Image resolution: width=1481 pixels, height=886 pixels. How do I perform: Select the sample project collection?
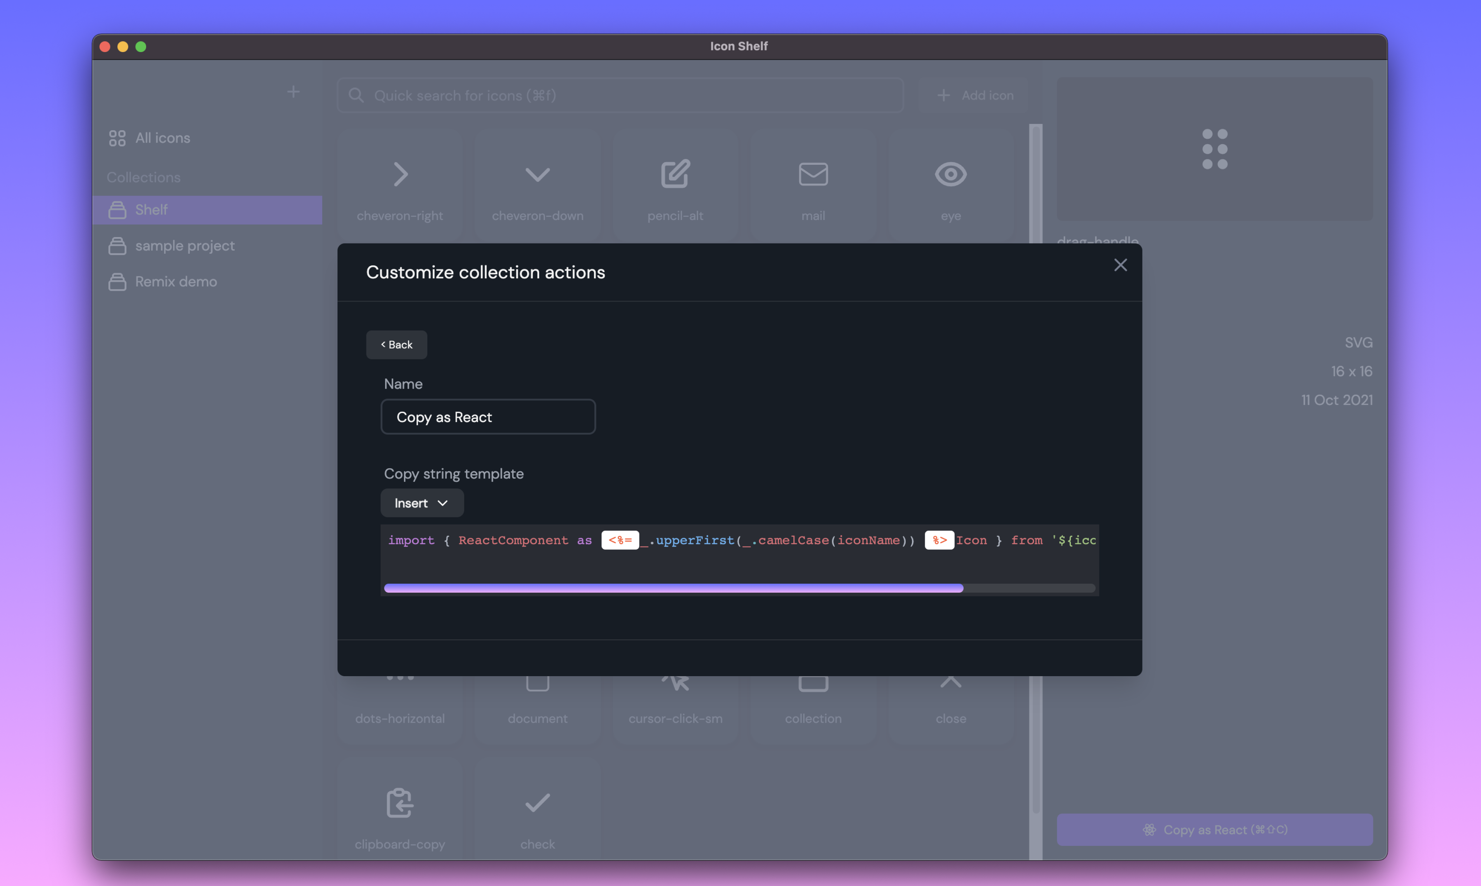(207, 245)
